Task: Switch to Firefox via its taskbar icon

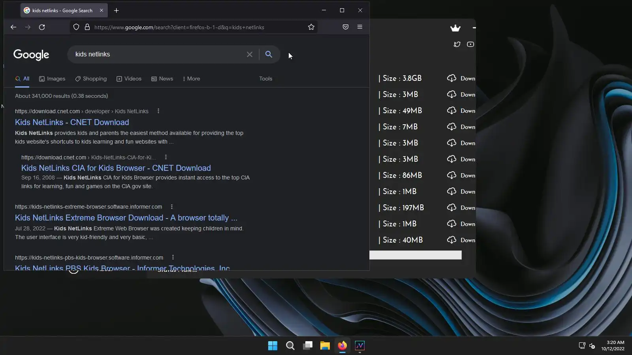Action: [342, 346]
